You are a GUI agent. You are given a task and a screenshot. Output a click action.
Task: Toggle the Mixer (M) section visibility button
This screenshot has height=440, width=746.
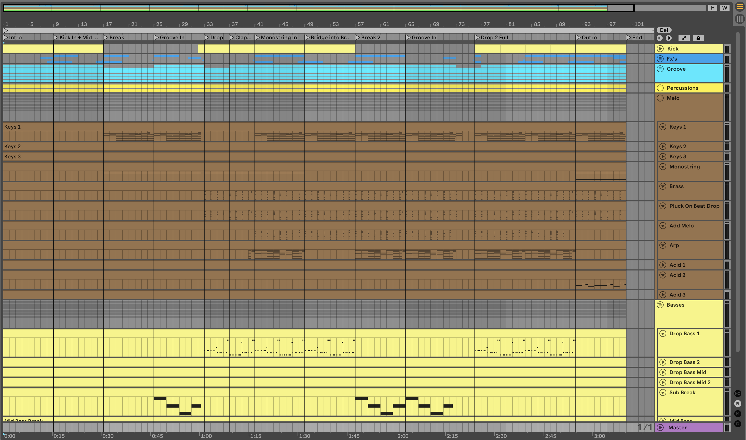pos(738,414)
